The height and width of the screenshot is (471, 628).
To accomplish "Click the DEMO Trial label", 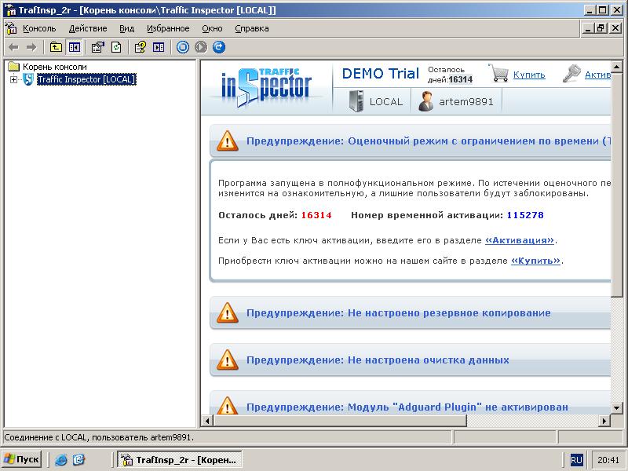I will (x=381, y=74).
